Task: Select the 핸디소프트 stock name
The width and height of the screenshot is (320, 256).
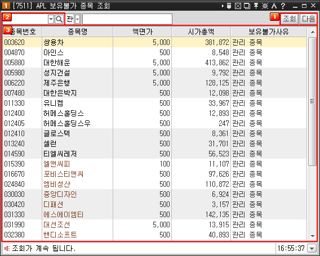Action: 60,235
